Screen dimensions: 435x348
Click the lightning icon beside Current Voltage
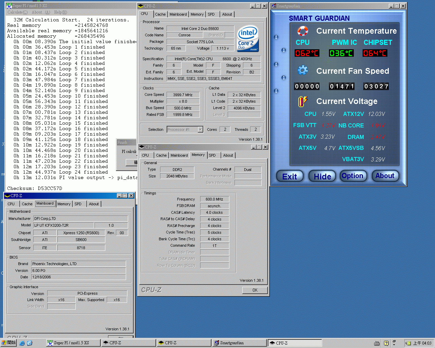[302, 101]
